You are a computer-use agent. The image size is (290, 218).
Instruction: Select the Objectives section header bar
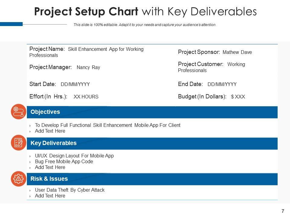click(x=152, y=112)
